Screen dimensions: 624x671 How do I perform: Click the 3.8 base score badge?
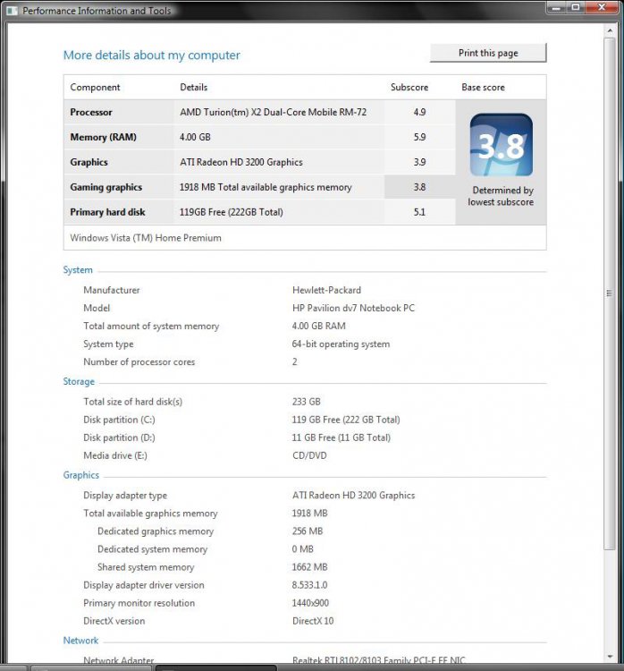[x=501, y=145]
